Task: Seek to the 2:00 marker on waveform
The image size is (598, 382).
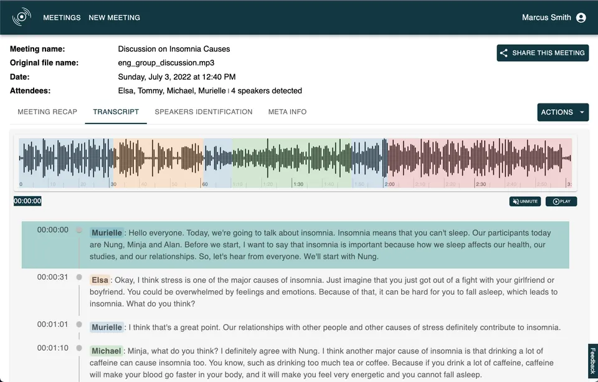Action: 389,184
